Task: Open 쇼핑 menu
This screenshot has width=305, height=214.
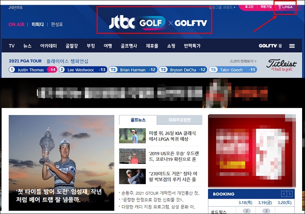Action: 171,46
